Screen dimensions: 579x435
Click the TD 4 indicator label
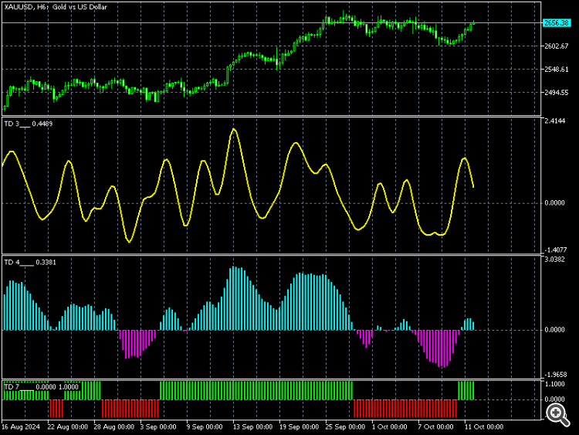click(30, 263)
